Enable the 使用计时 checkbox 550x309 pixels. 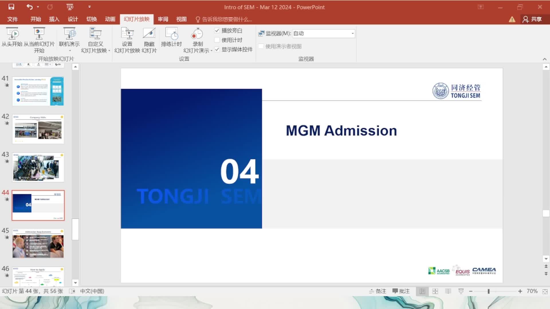pos(217,40)
